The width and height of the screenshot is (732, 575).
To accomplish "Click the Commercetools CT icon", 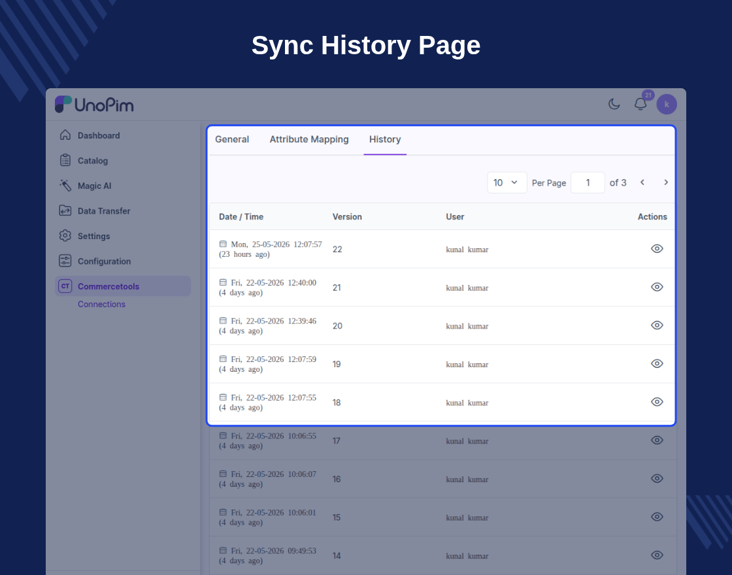I will (x=65, y=286).
